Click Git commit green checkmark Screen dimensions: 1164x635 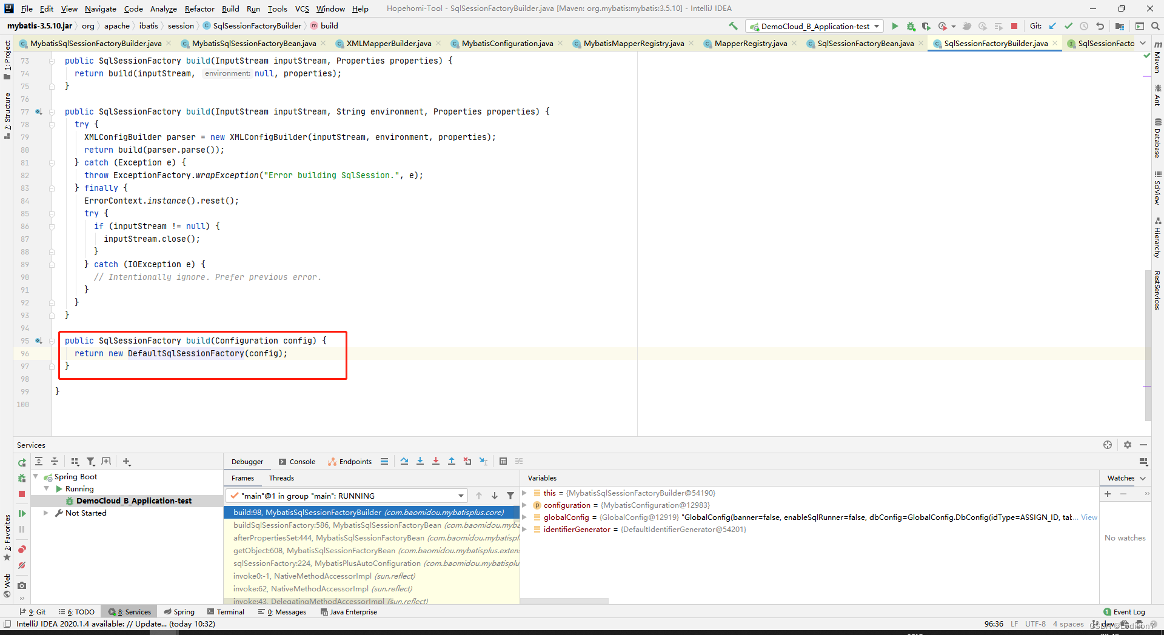tap(1068, 26)
